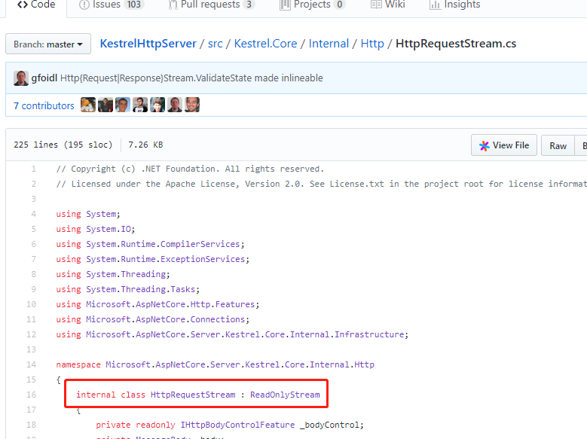Open the Projects tab
587x439 pixels.
pos(312,5)
